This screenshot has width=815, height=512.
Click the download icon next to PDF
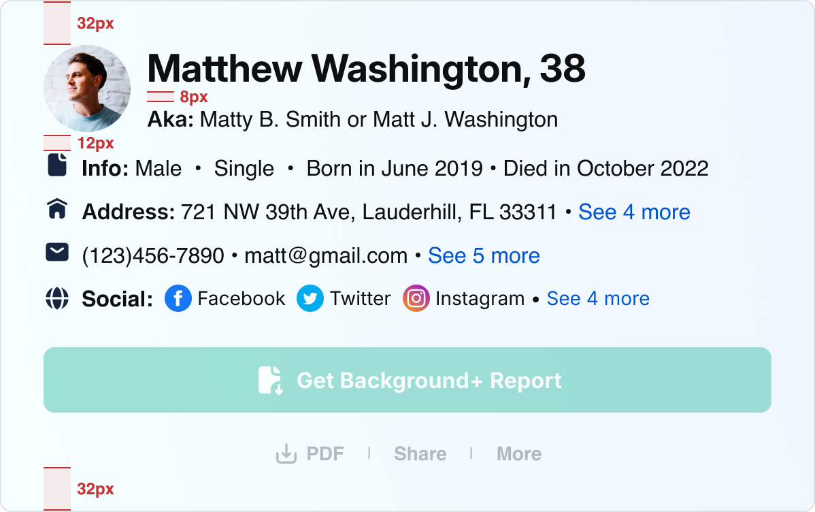(286, 453)
